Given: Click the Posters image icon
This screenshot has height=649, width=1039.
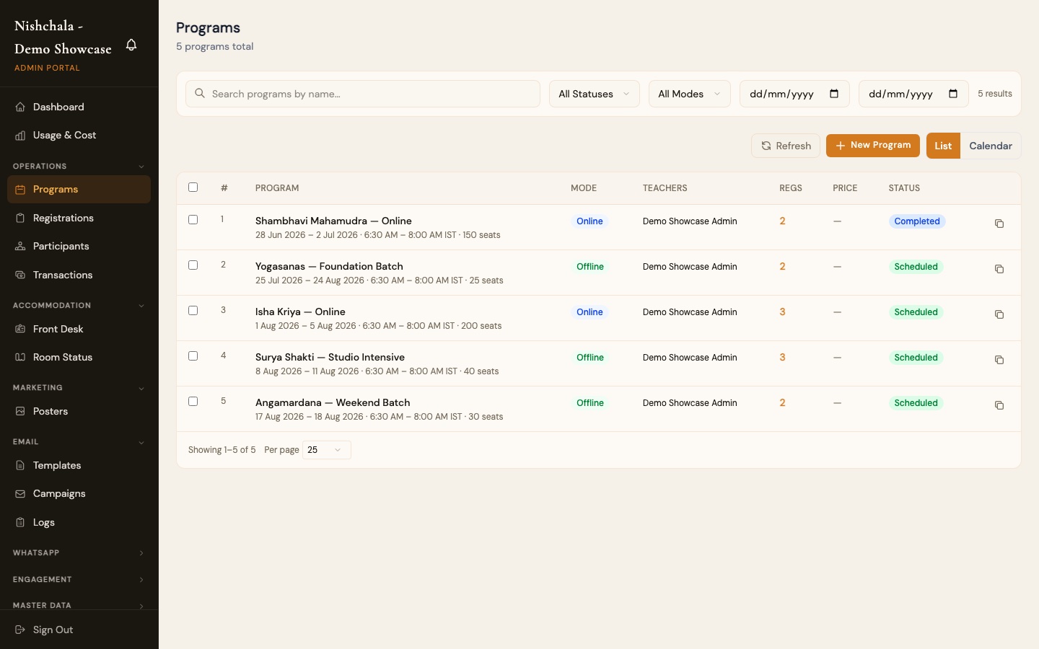Looking at the screenshot, I should pyautogui.click(x=20, y=411).
